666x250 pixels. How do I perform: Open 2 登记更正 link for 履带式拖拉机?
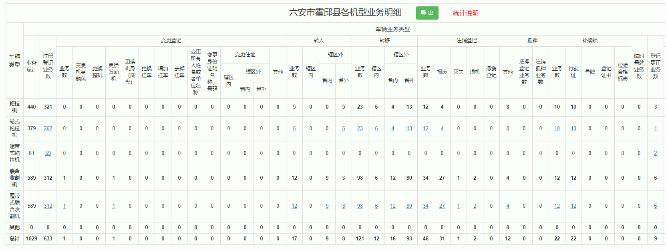(655, 153)
